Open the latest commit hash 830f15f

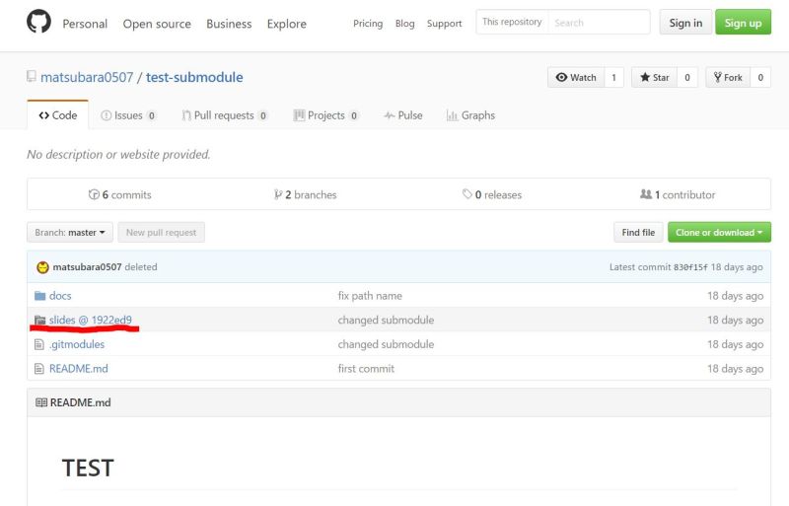(x=690, y=267)
